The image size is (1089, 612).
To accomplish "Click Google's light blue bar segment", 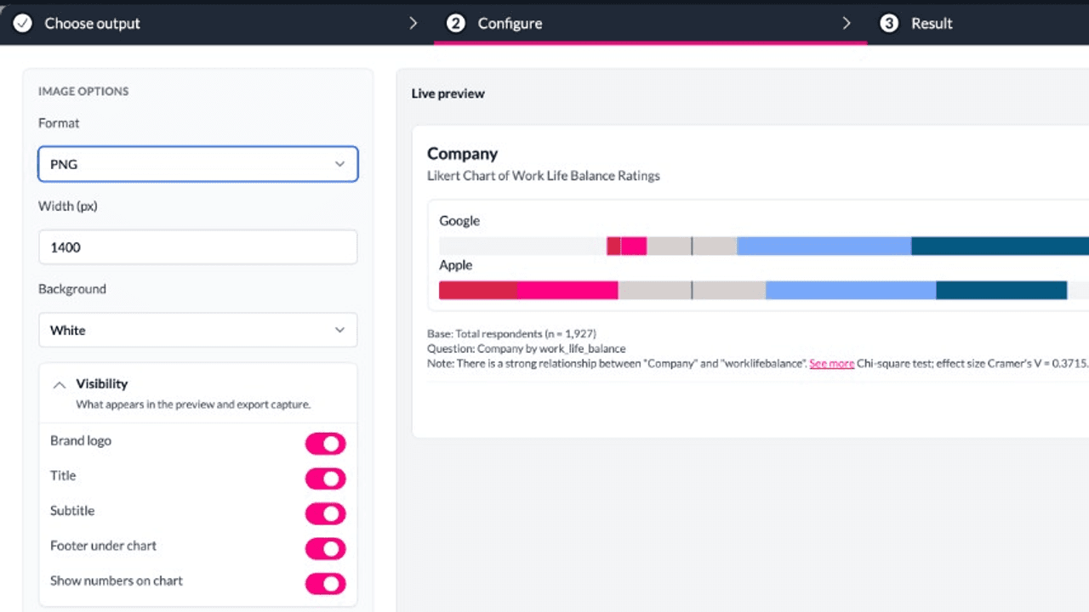I will 824,246.
